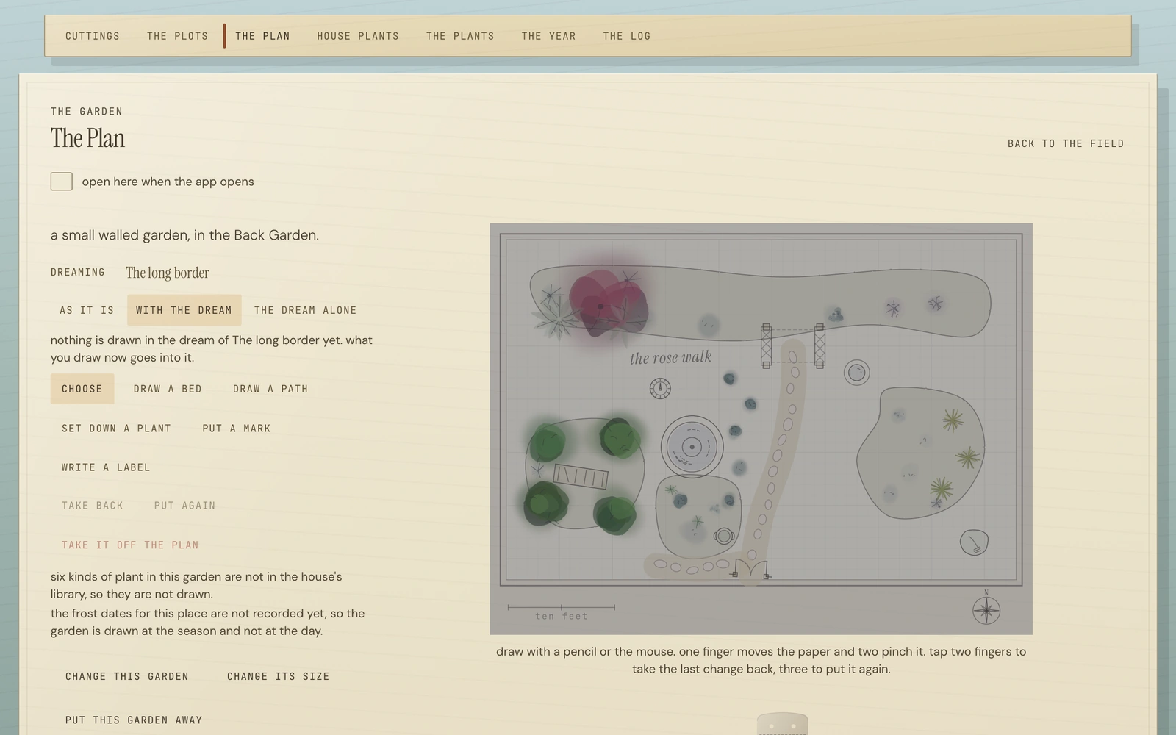Go to THE PLANTS tab

point(460,36)
